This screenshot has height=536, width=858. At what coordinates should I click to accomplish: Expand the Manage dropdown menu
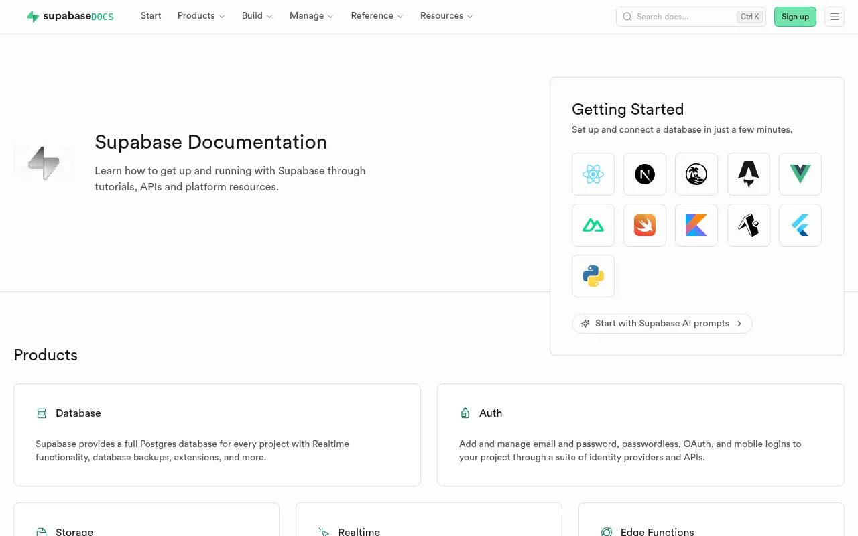(312, 16)
